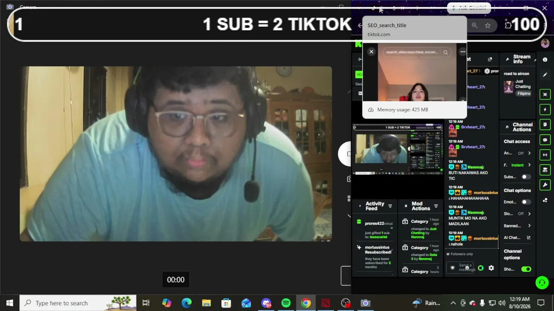Open Mod Actions filter options
This screenshot has height=311, width=554.
pos(436,206)
